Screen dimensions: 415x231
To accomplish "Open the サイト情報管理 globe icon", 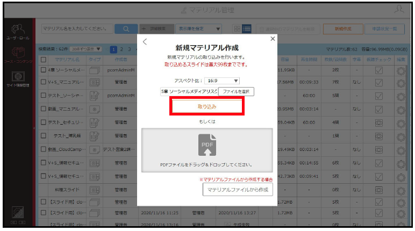I will [18, 76].
